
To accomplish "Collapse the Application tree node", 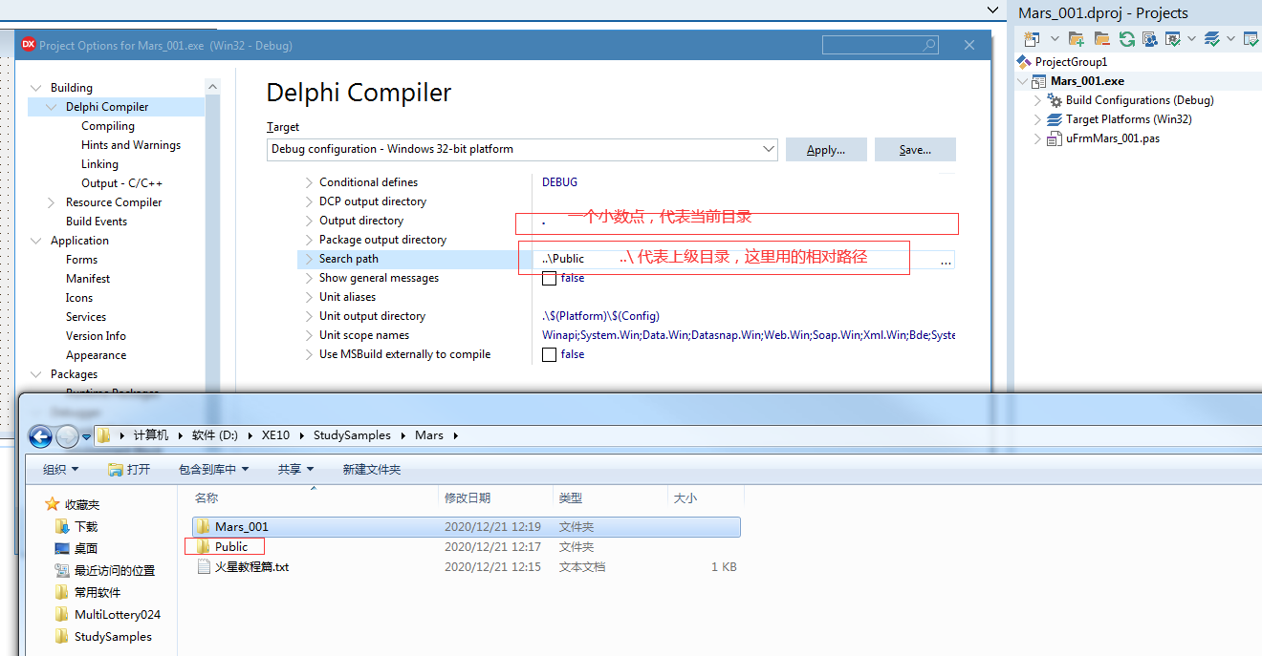I will [36, 241].
